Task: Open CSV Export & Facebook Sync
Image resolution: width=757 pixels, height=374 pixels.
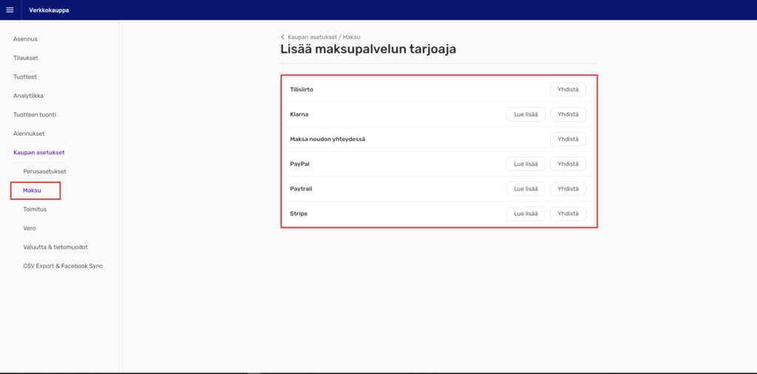Action: [x=63, y=266]
